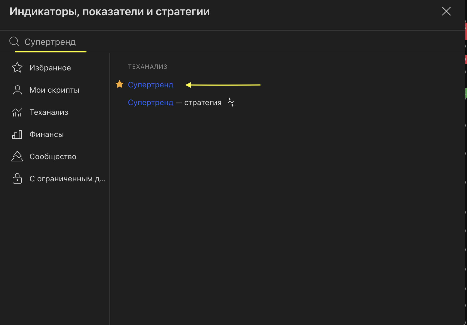Browse the Сообщество scripts category
Screen dimensions: 467x325
(53, 157)
